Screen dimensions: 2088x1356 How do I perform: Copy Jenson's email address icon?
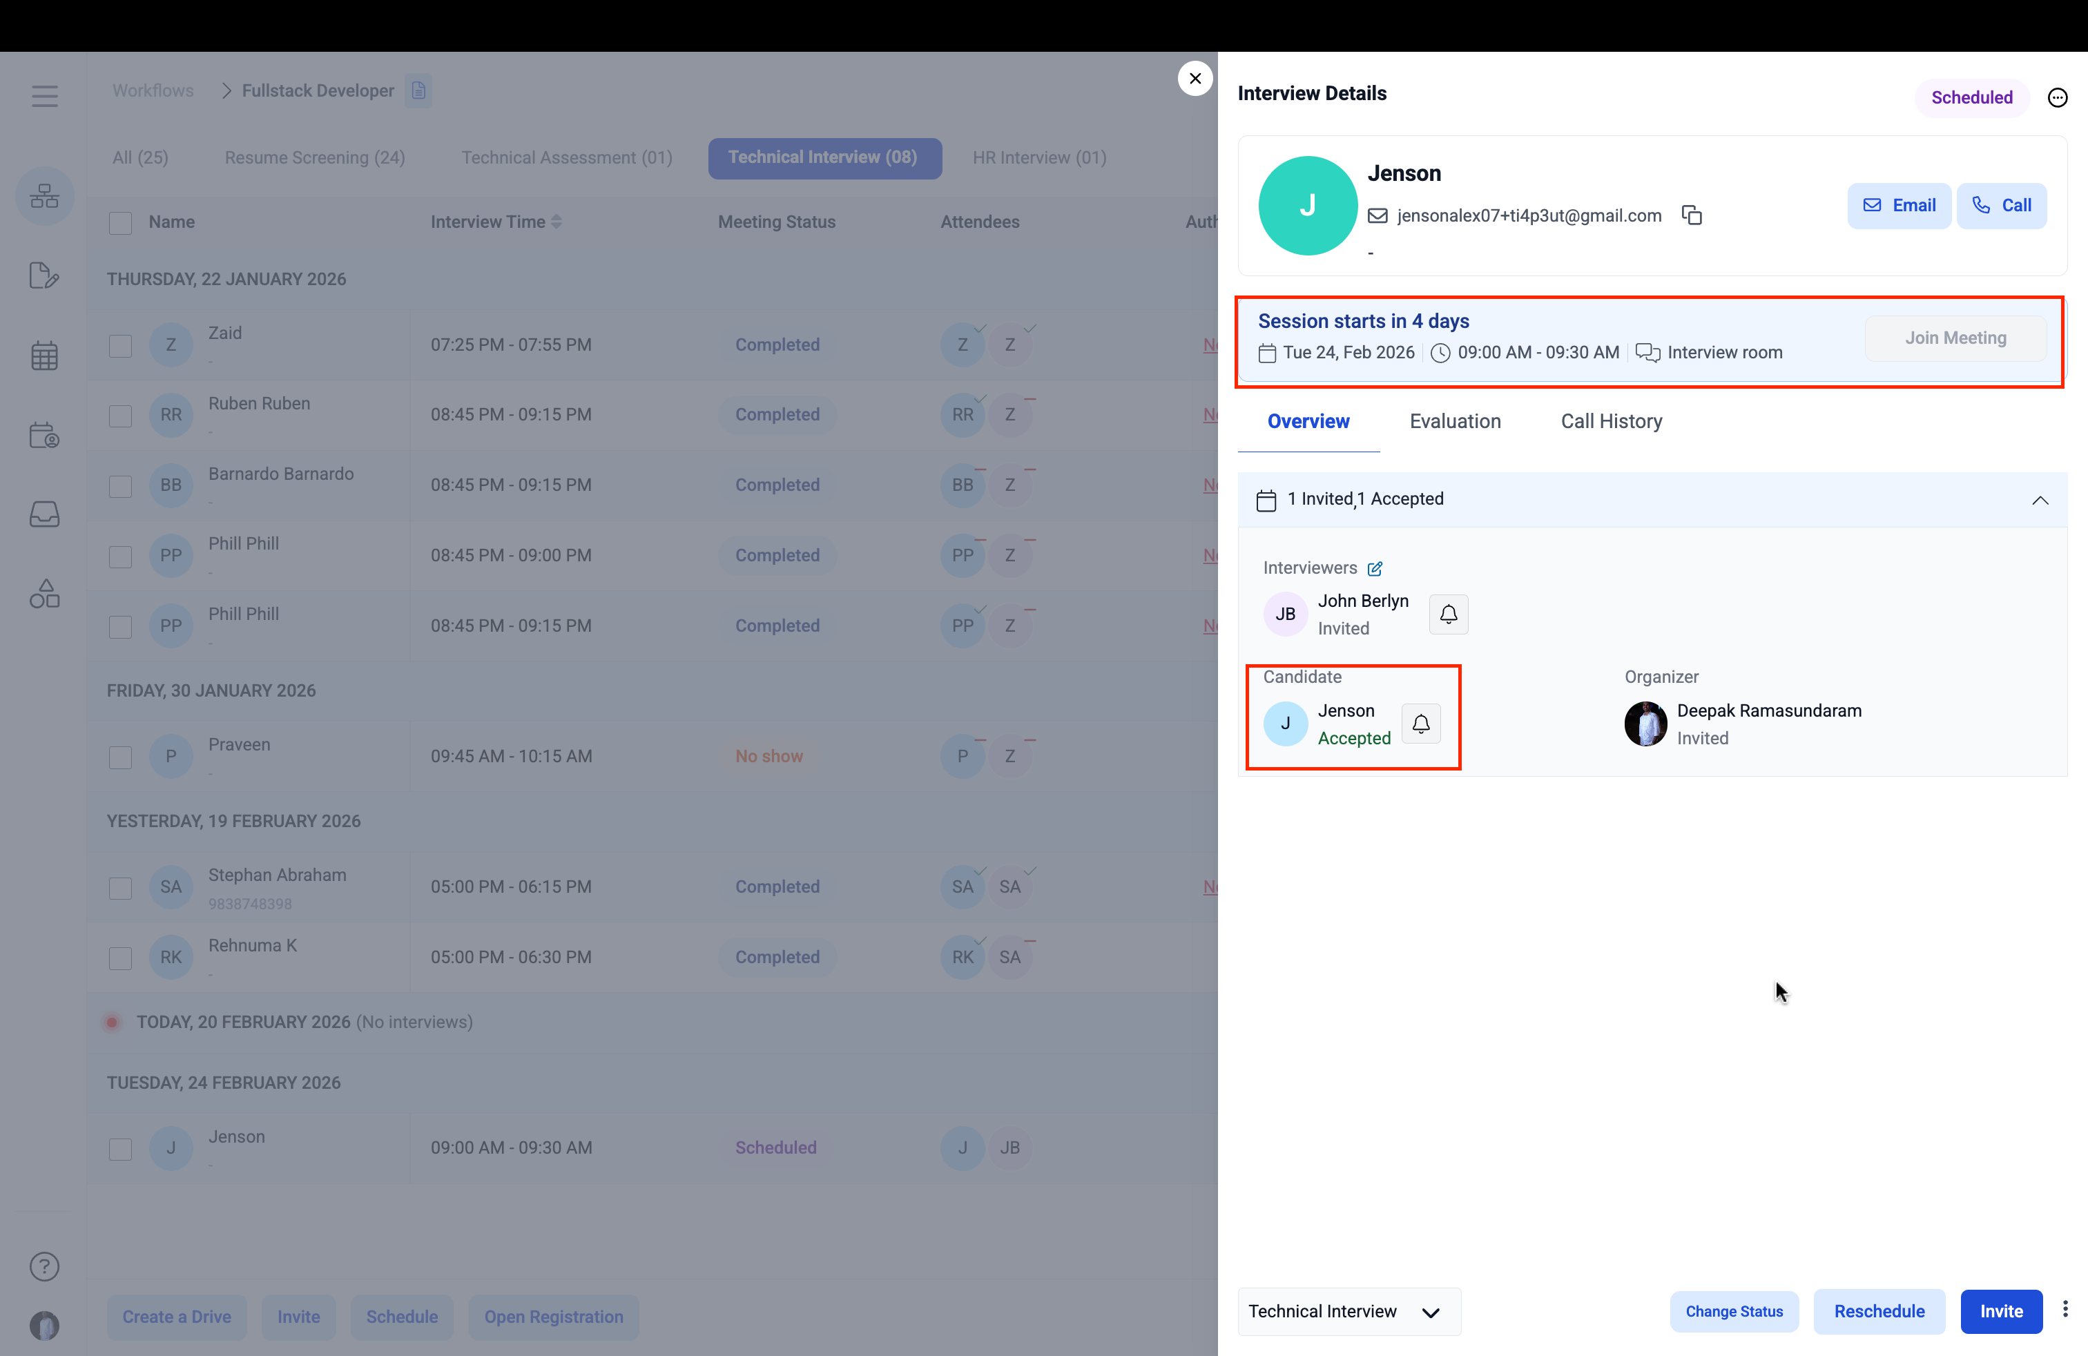[1692, 215]
